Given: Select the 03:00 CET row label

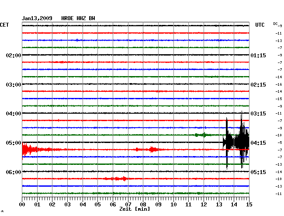Looking at the screenshot, I should (14, 85).
